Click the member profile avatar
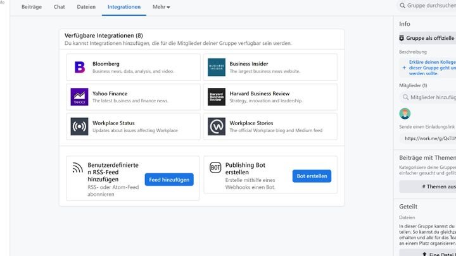This screenshot has width=456, height=256. tap(405, 114)
